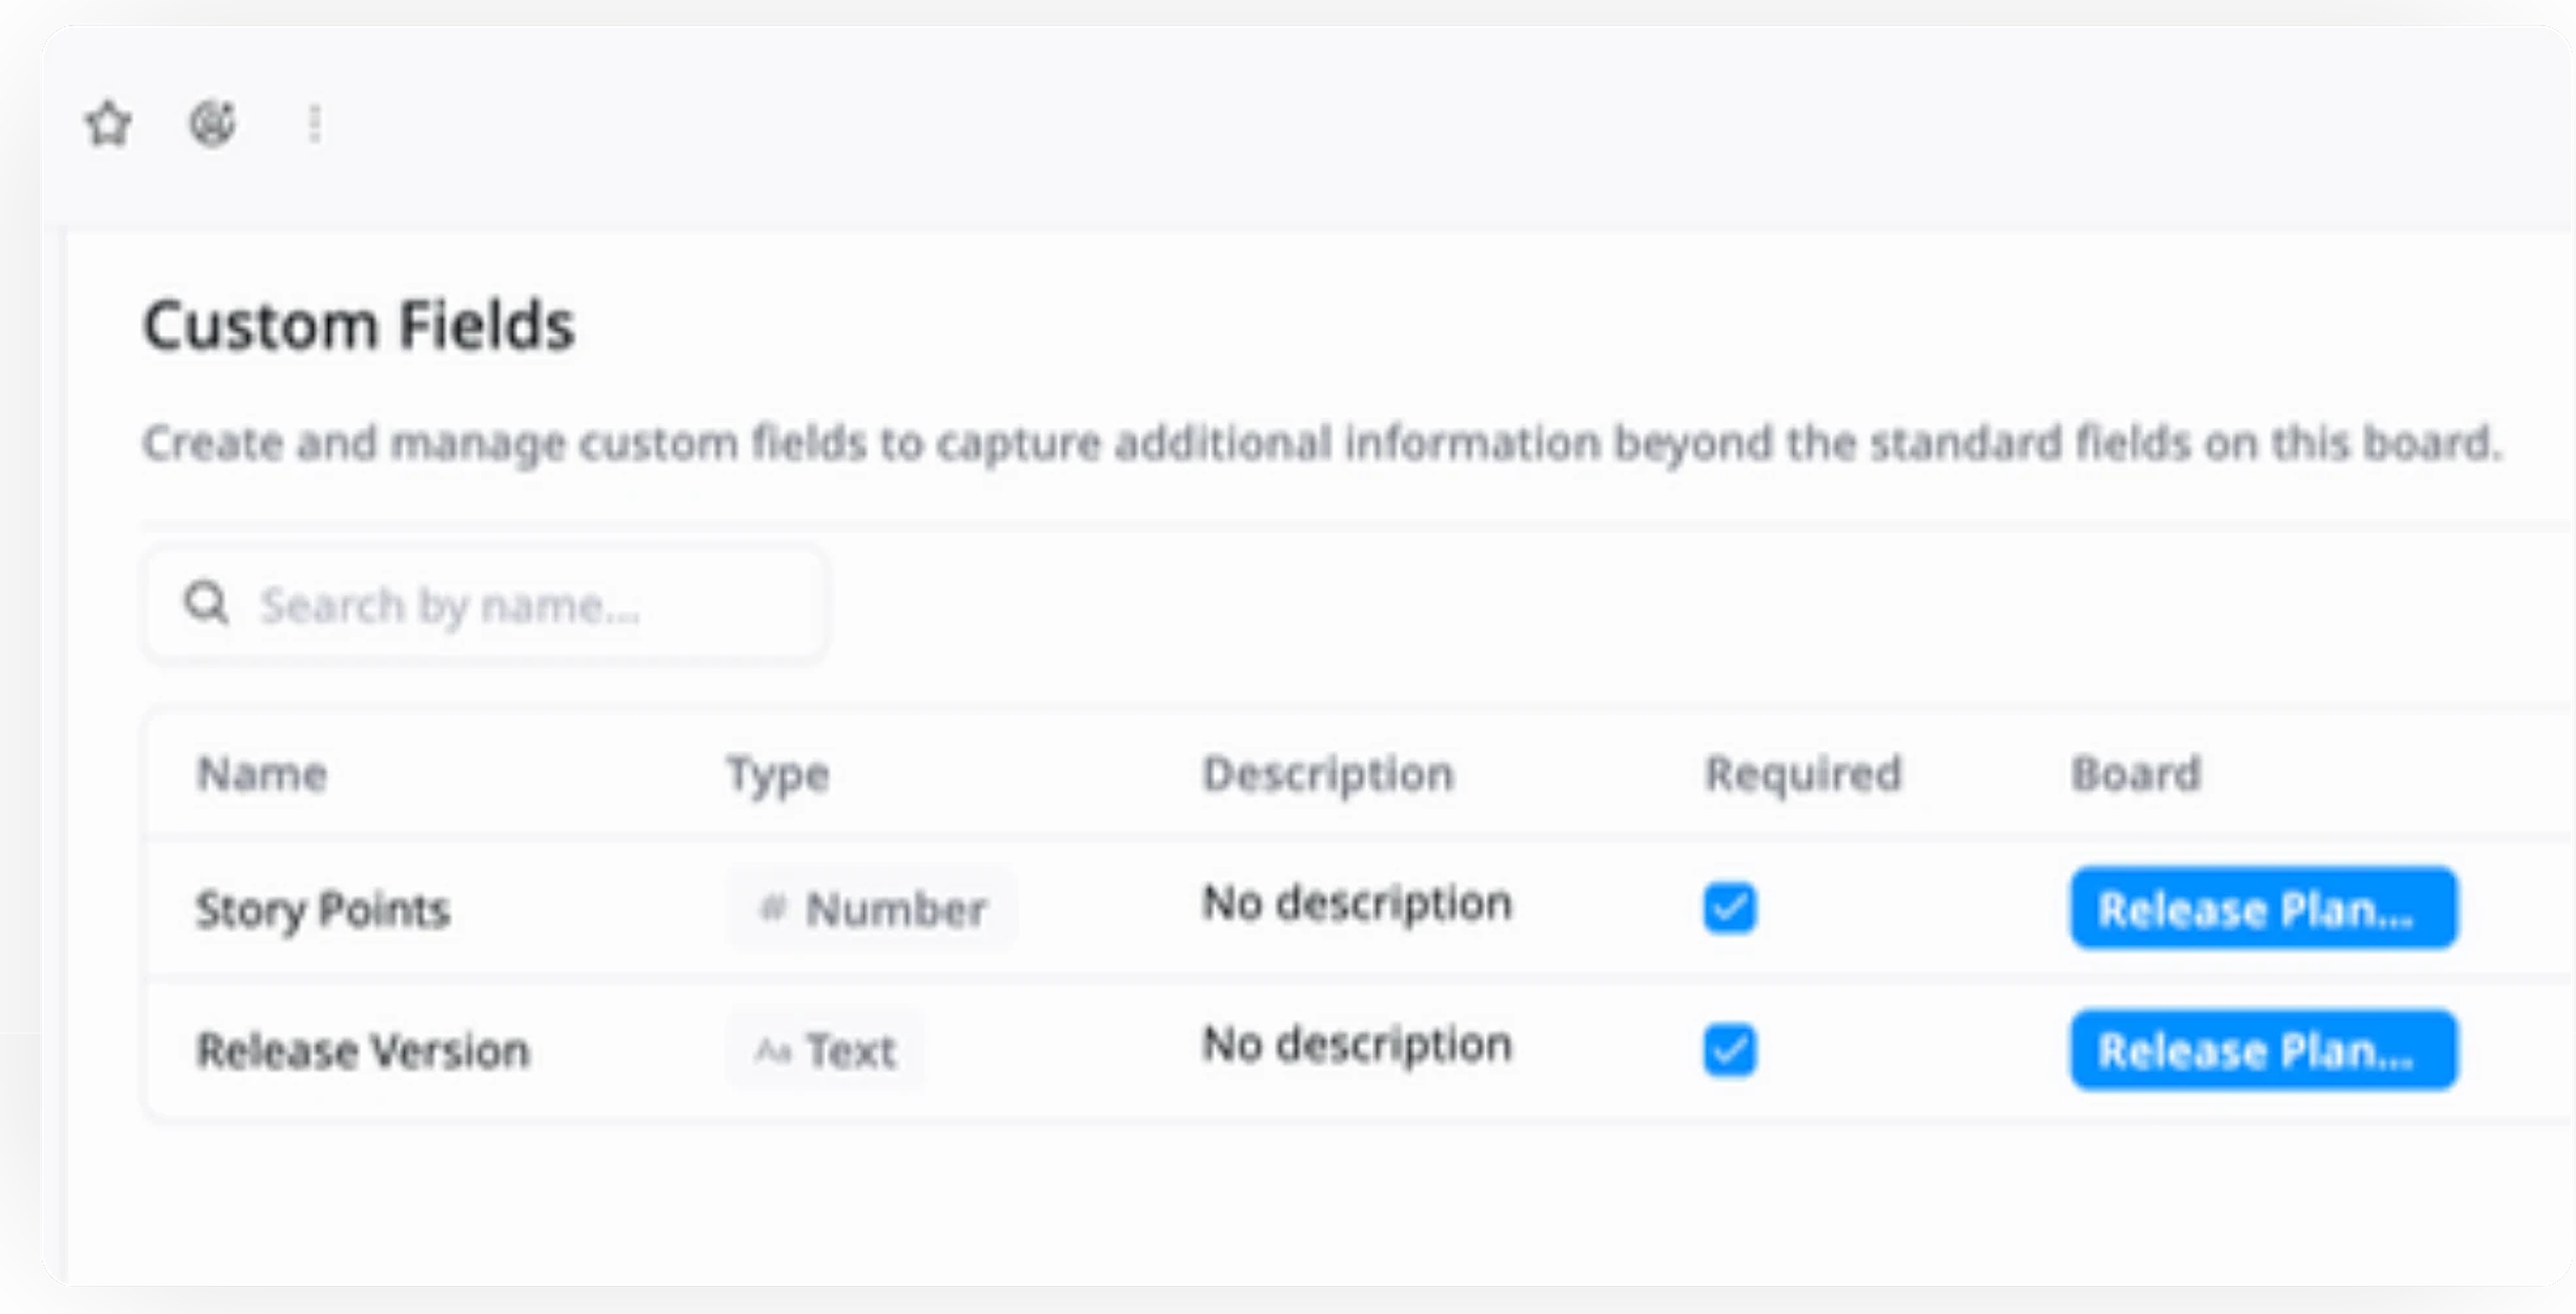Screen dimensions: 2576x1314
Task: Open the members avatar icon
Action: click(x=213, y=124)
